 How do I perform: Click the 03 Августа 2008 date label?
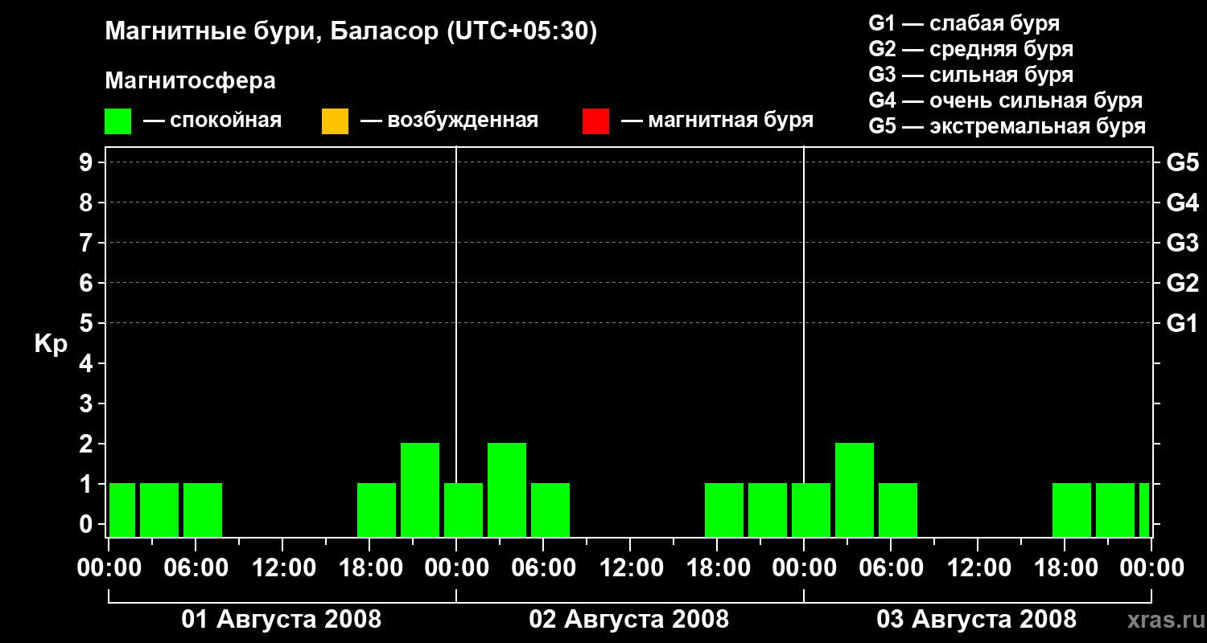(x=977, y=620)
